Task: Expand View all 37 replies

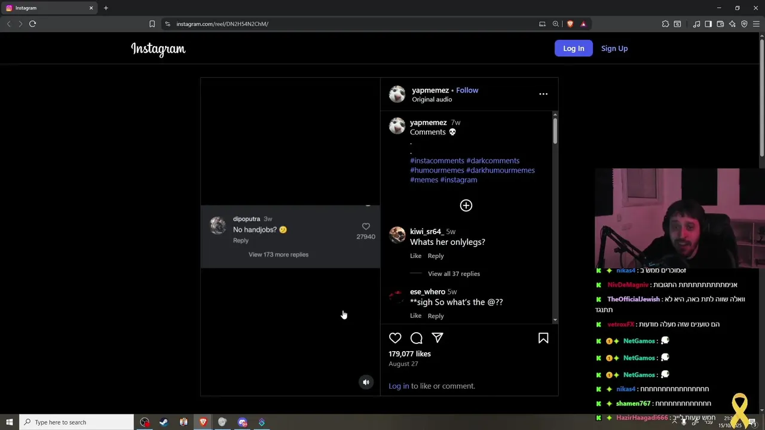Action: 454,274
